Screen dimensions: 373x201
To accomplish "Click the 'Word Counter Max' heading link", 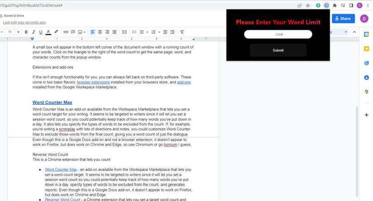I will 52,102.
